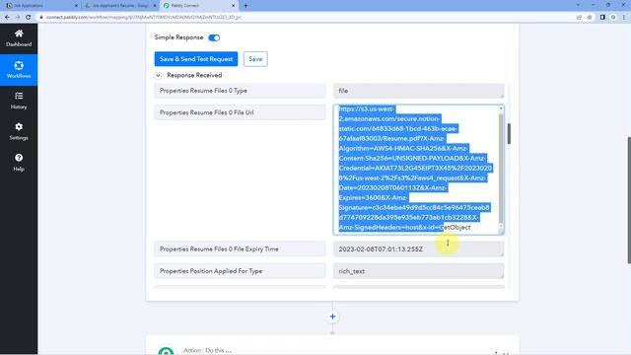Open Help in the sidebar

pos(19,163)
